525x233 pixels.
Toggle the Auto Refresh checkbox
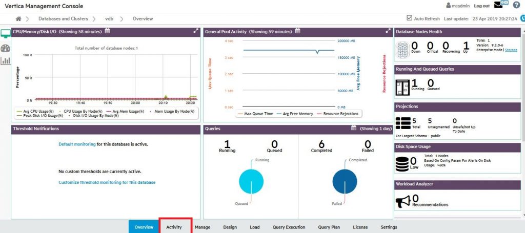click(x=409, y=18)
